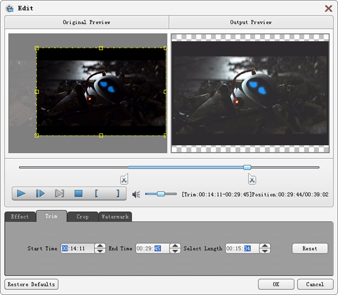This screenshot has height=295, width=338.
Task: Open the Crop tab
Action: point(83,216)
